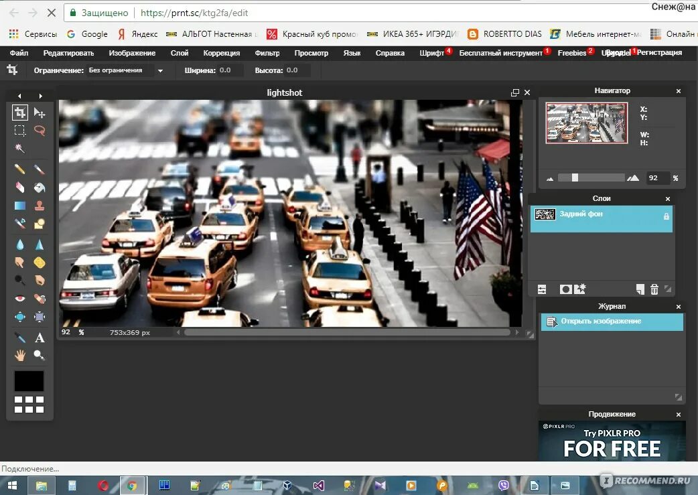Image resolution: width=698 pixels, height=495 pixels.
Task: Select the Bloat tool
Action: 19,317
